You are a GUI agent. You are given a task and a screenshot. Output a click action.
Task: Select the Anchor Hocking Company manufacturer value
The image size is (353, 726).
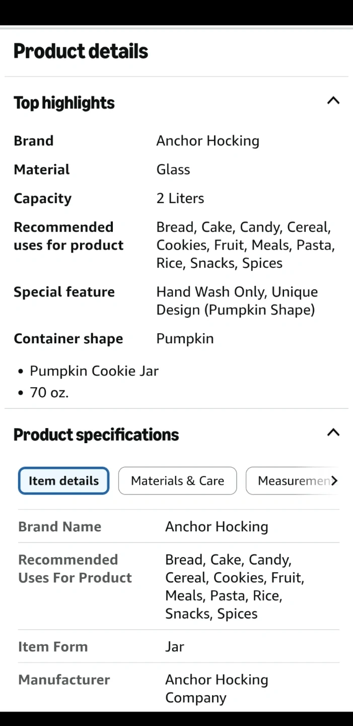pos(217,689)
